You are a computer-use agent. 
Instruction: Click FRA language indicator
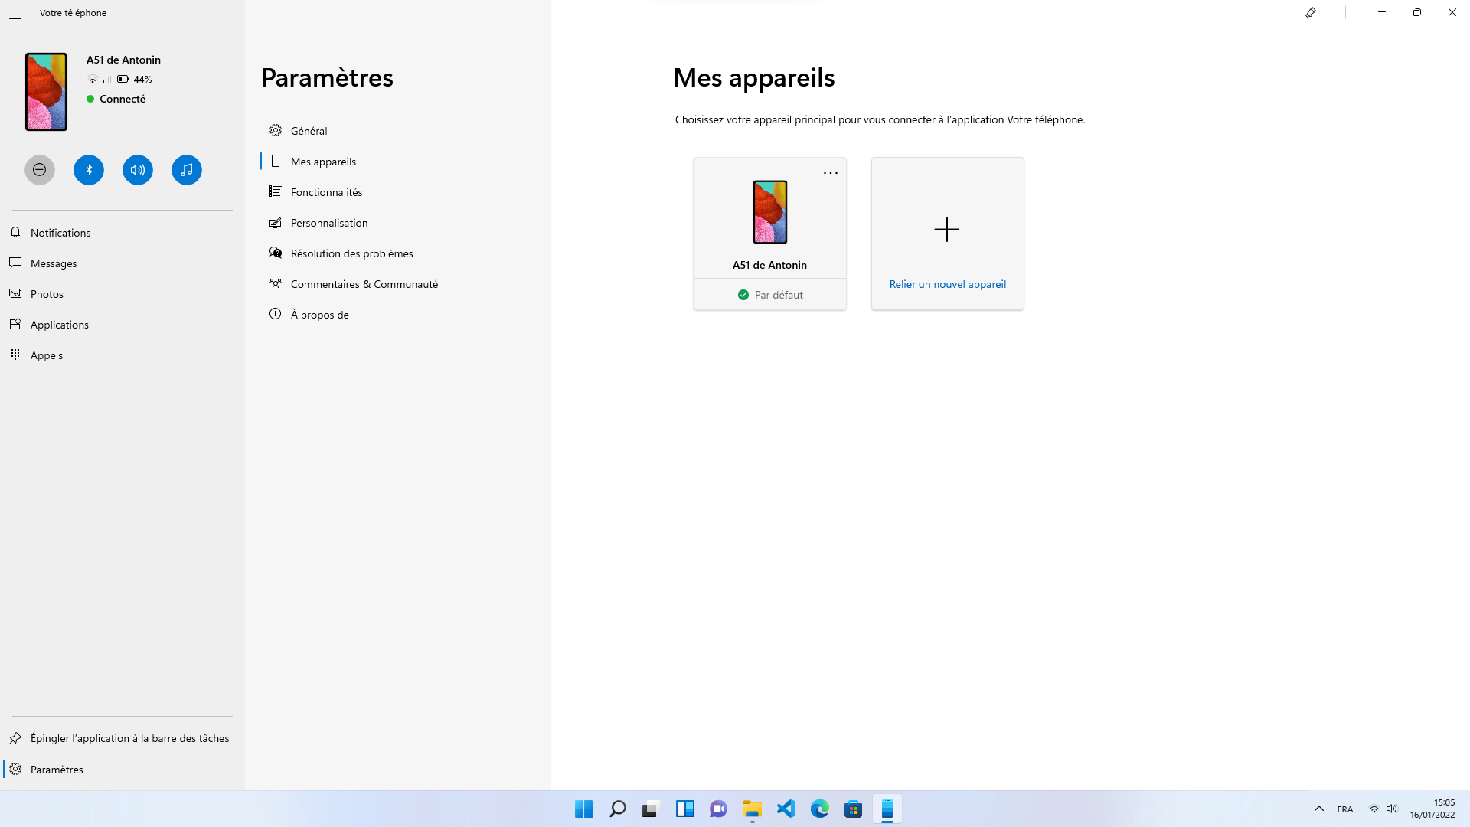(1345, 809)
